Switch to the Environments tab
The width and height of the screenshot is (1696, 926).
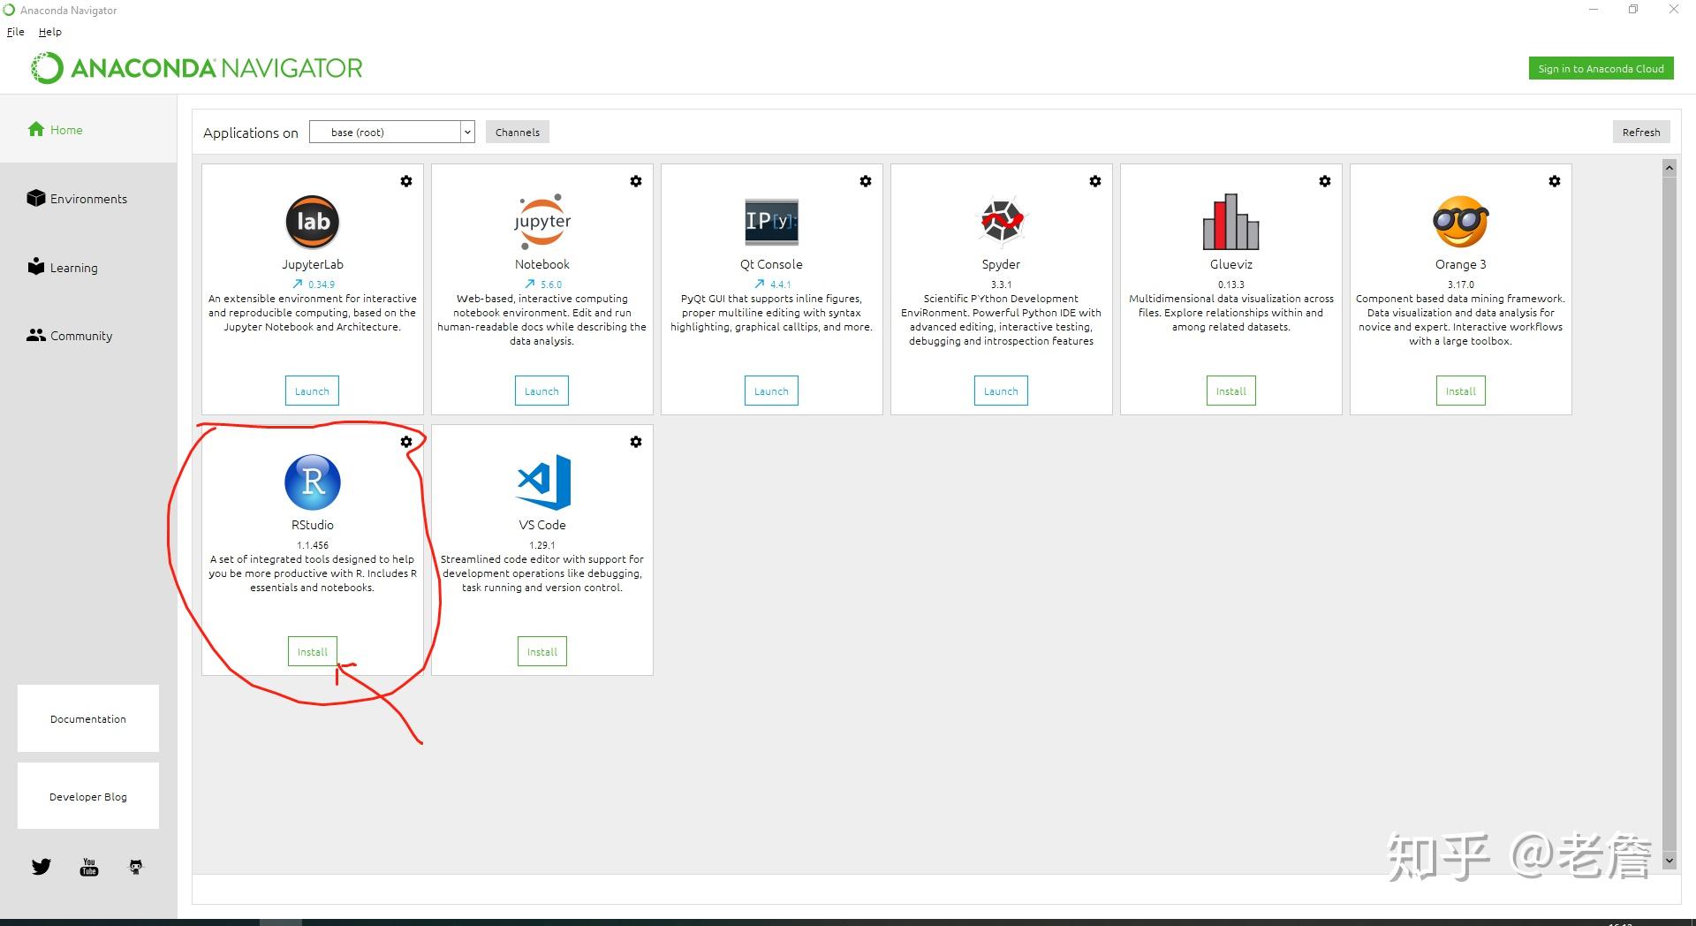(x=88, y=199)
